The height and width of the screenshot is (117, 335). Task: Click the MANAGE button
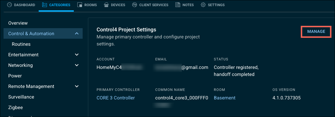316,31
